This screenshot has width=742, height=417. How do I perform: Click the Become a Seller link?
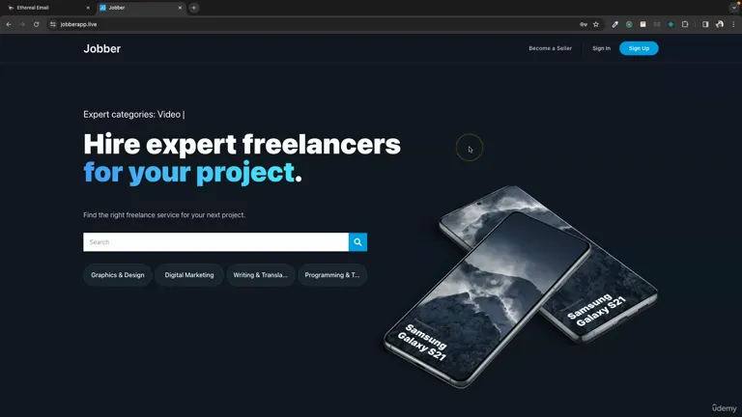point(551,48)
